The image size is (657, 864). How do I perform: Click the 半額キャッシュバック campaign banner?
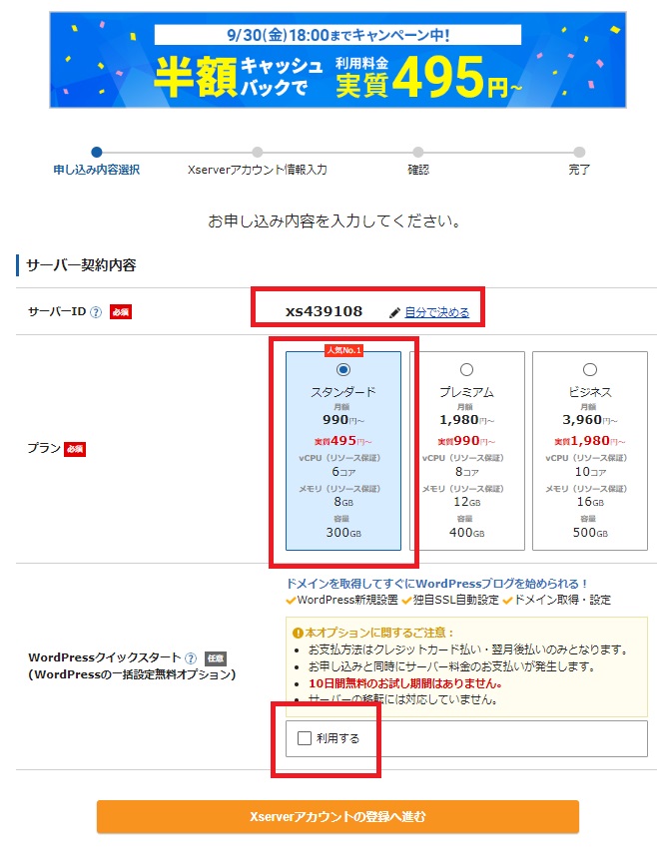pyautogui.click(x=337, y=60)
